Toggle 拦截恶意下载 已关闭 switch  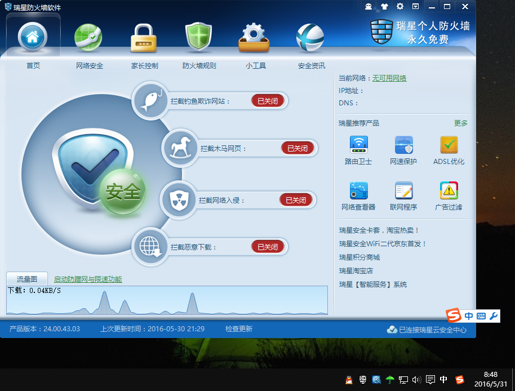(x=267, y=247)
